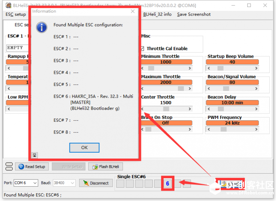This screenshot has width=276, height=201.
Task: Increase Brake On Stop with right arrow
Action: tap(190, 129)
